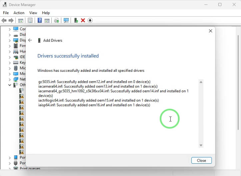The height and width of the screenshot is (176, 241).
Task: Expand the 'Net' network adapters node
Action: pos(10,79)
